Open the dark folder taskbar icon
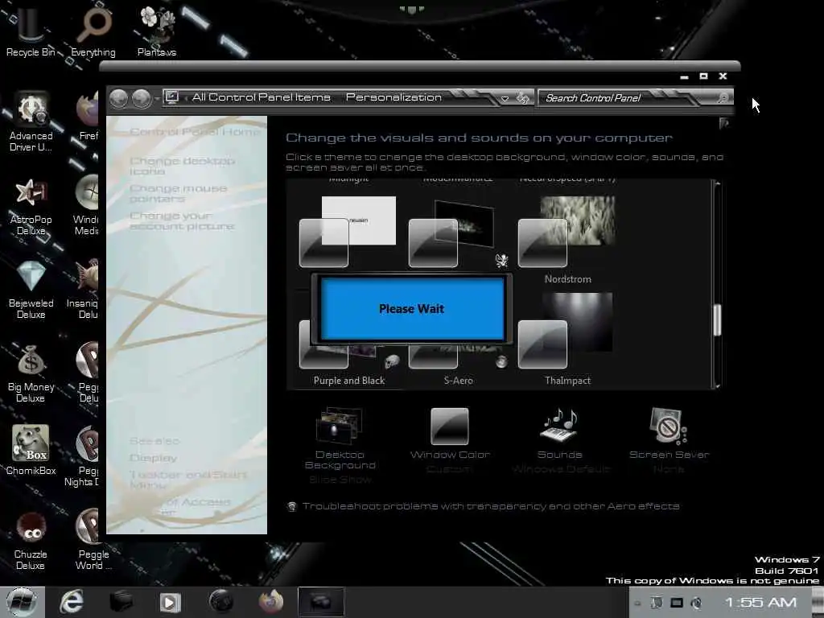824x618 pixels. 121,602
